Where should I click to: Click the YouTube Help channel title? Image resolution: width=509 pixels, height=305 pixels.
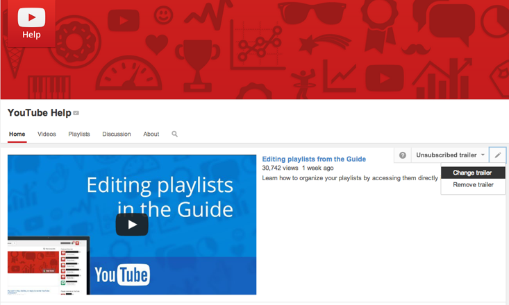(40, 113)
